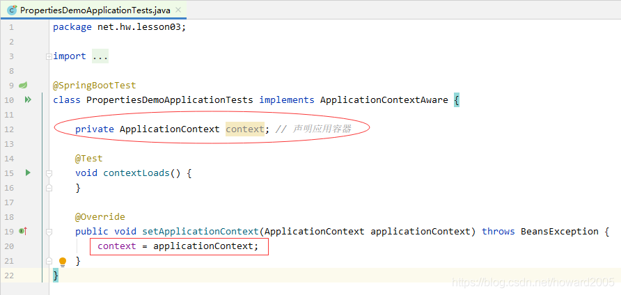Click the opening brace highlighted on line 10
Screen dimensions: 621x295
(457, 99)
